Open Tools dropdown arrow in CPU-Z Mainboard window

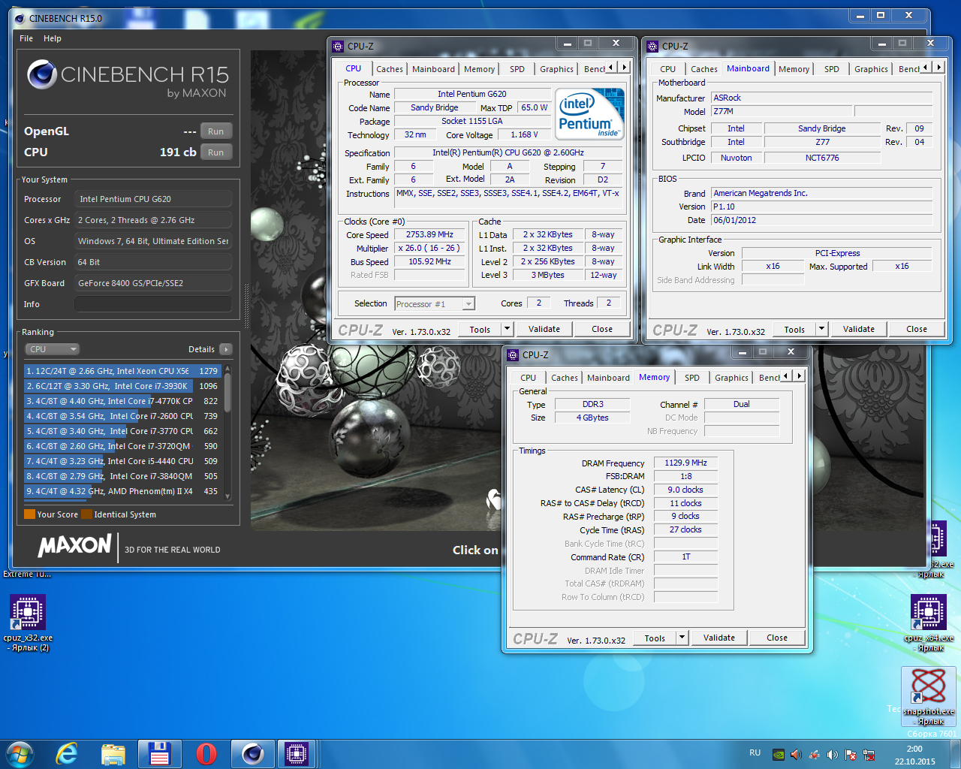(821, 329)
